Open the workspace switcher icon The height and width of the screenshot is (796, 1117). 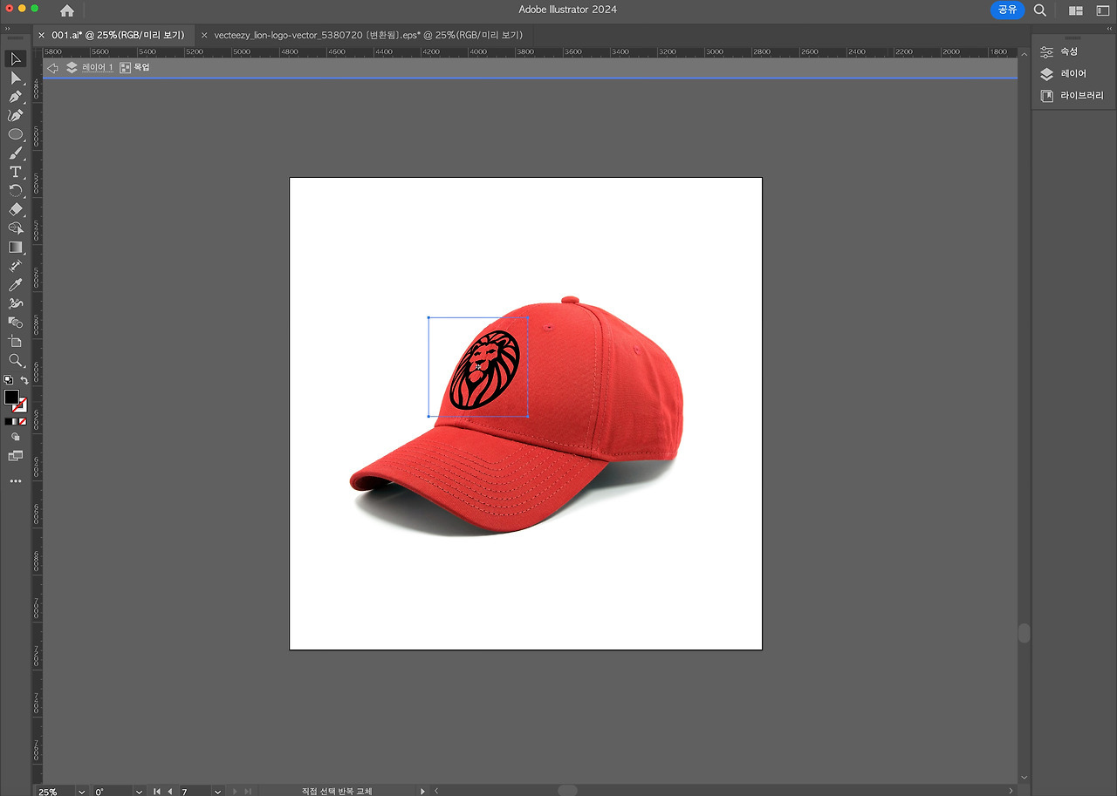[1103, 10]
